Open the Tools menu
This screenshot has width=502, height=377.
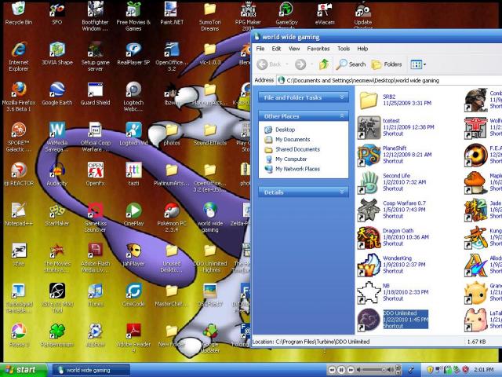[x=344, y=49]
